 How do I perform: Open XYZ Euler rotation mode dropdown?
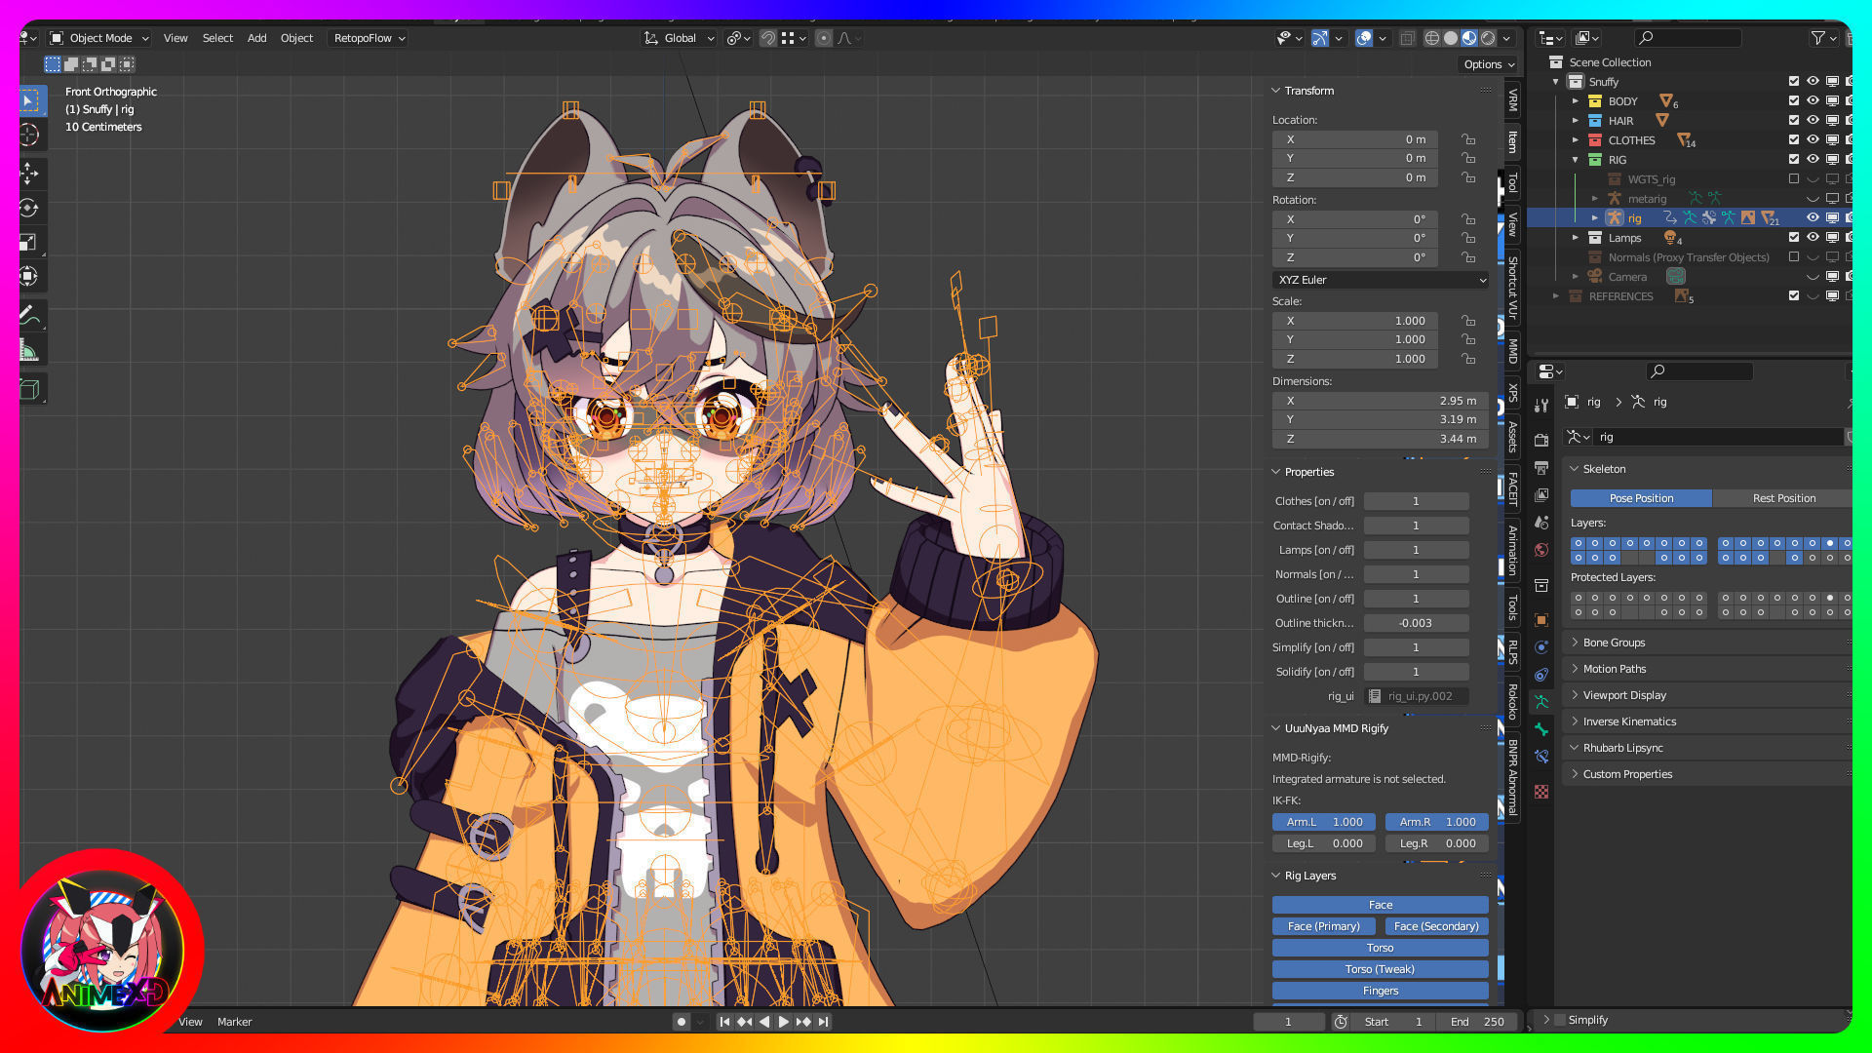[x=1381, y=280]
